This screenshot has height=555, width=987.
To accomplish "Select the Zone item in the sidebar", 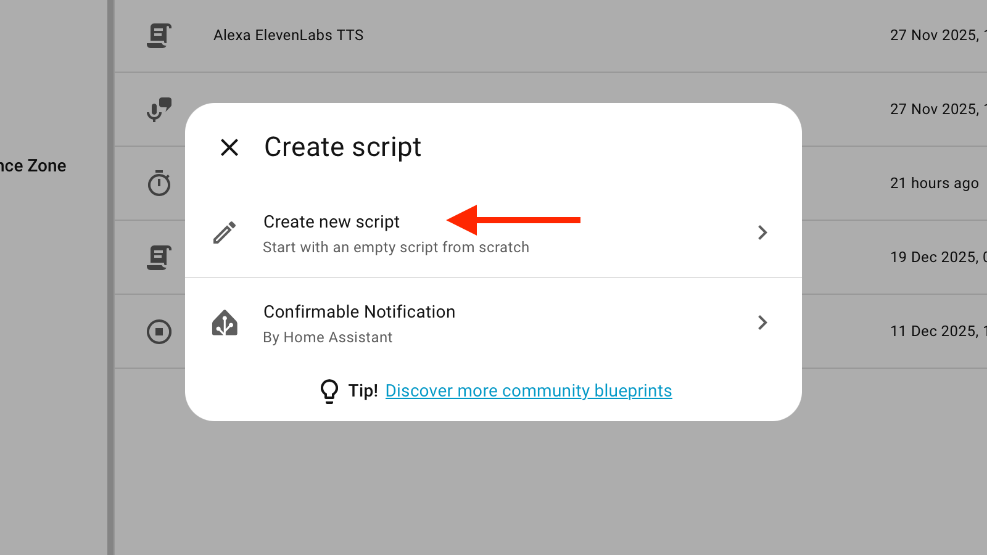I will click(34, 166).
